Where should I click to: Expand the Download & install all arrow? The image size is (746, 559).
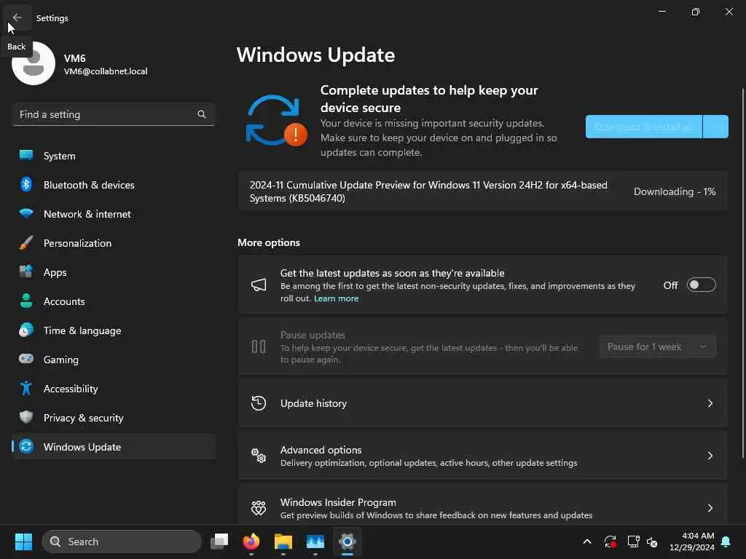coord(715,127)
